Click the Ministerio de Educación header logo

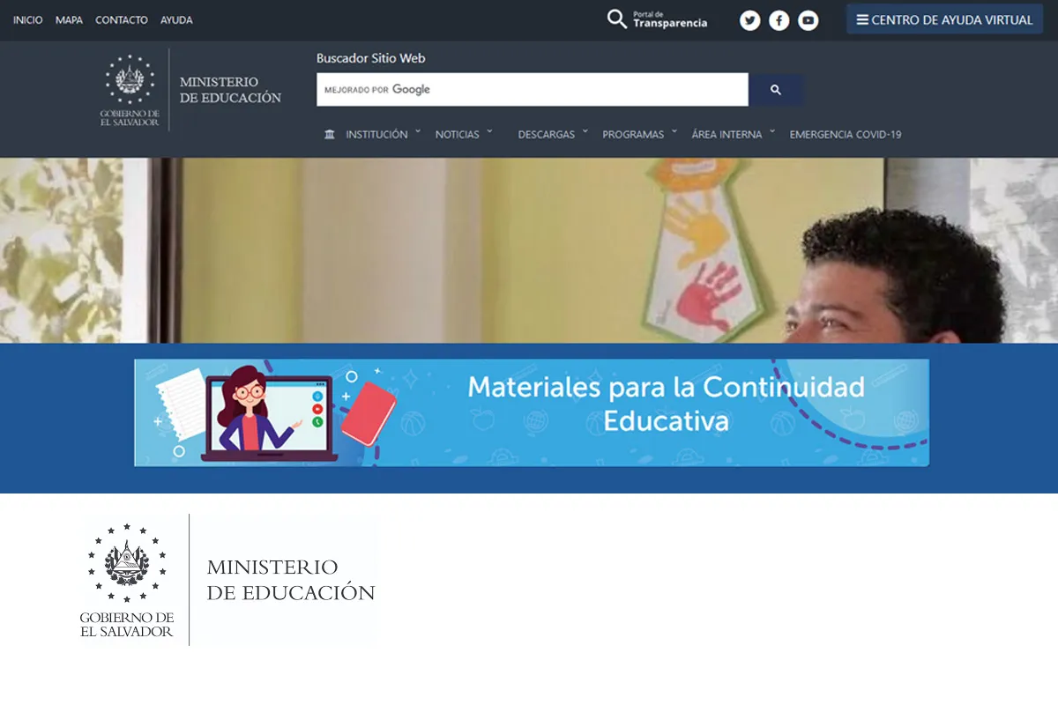pos(190,90)
